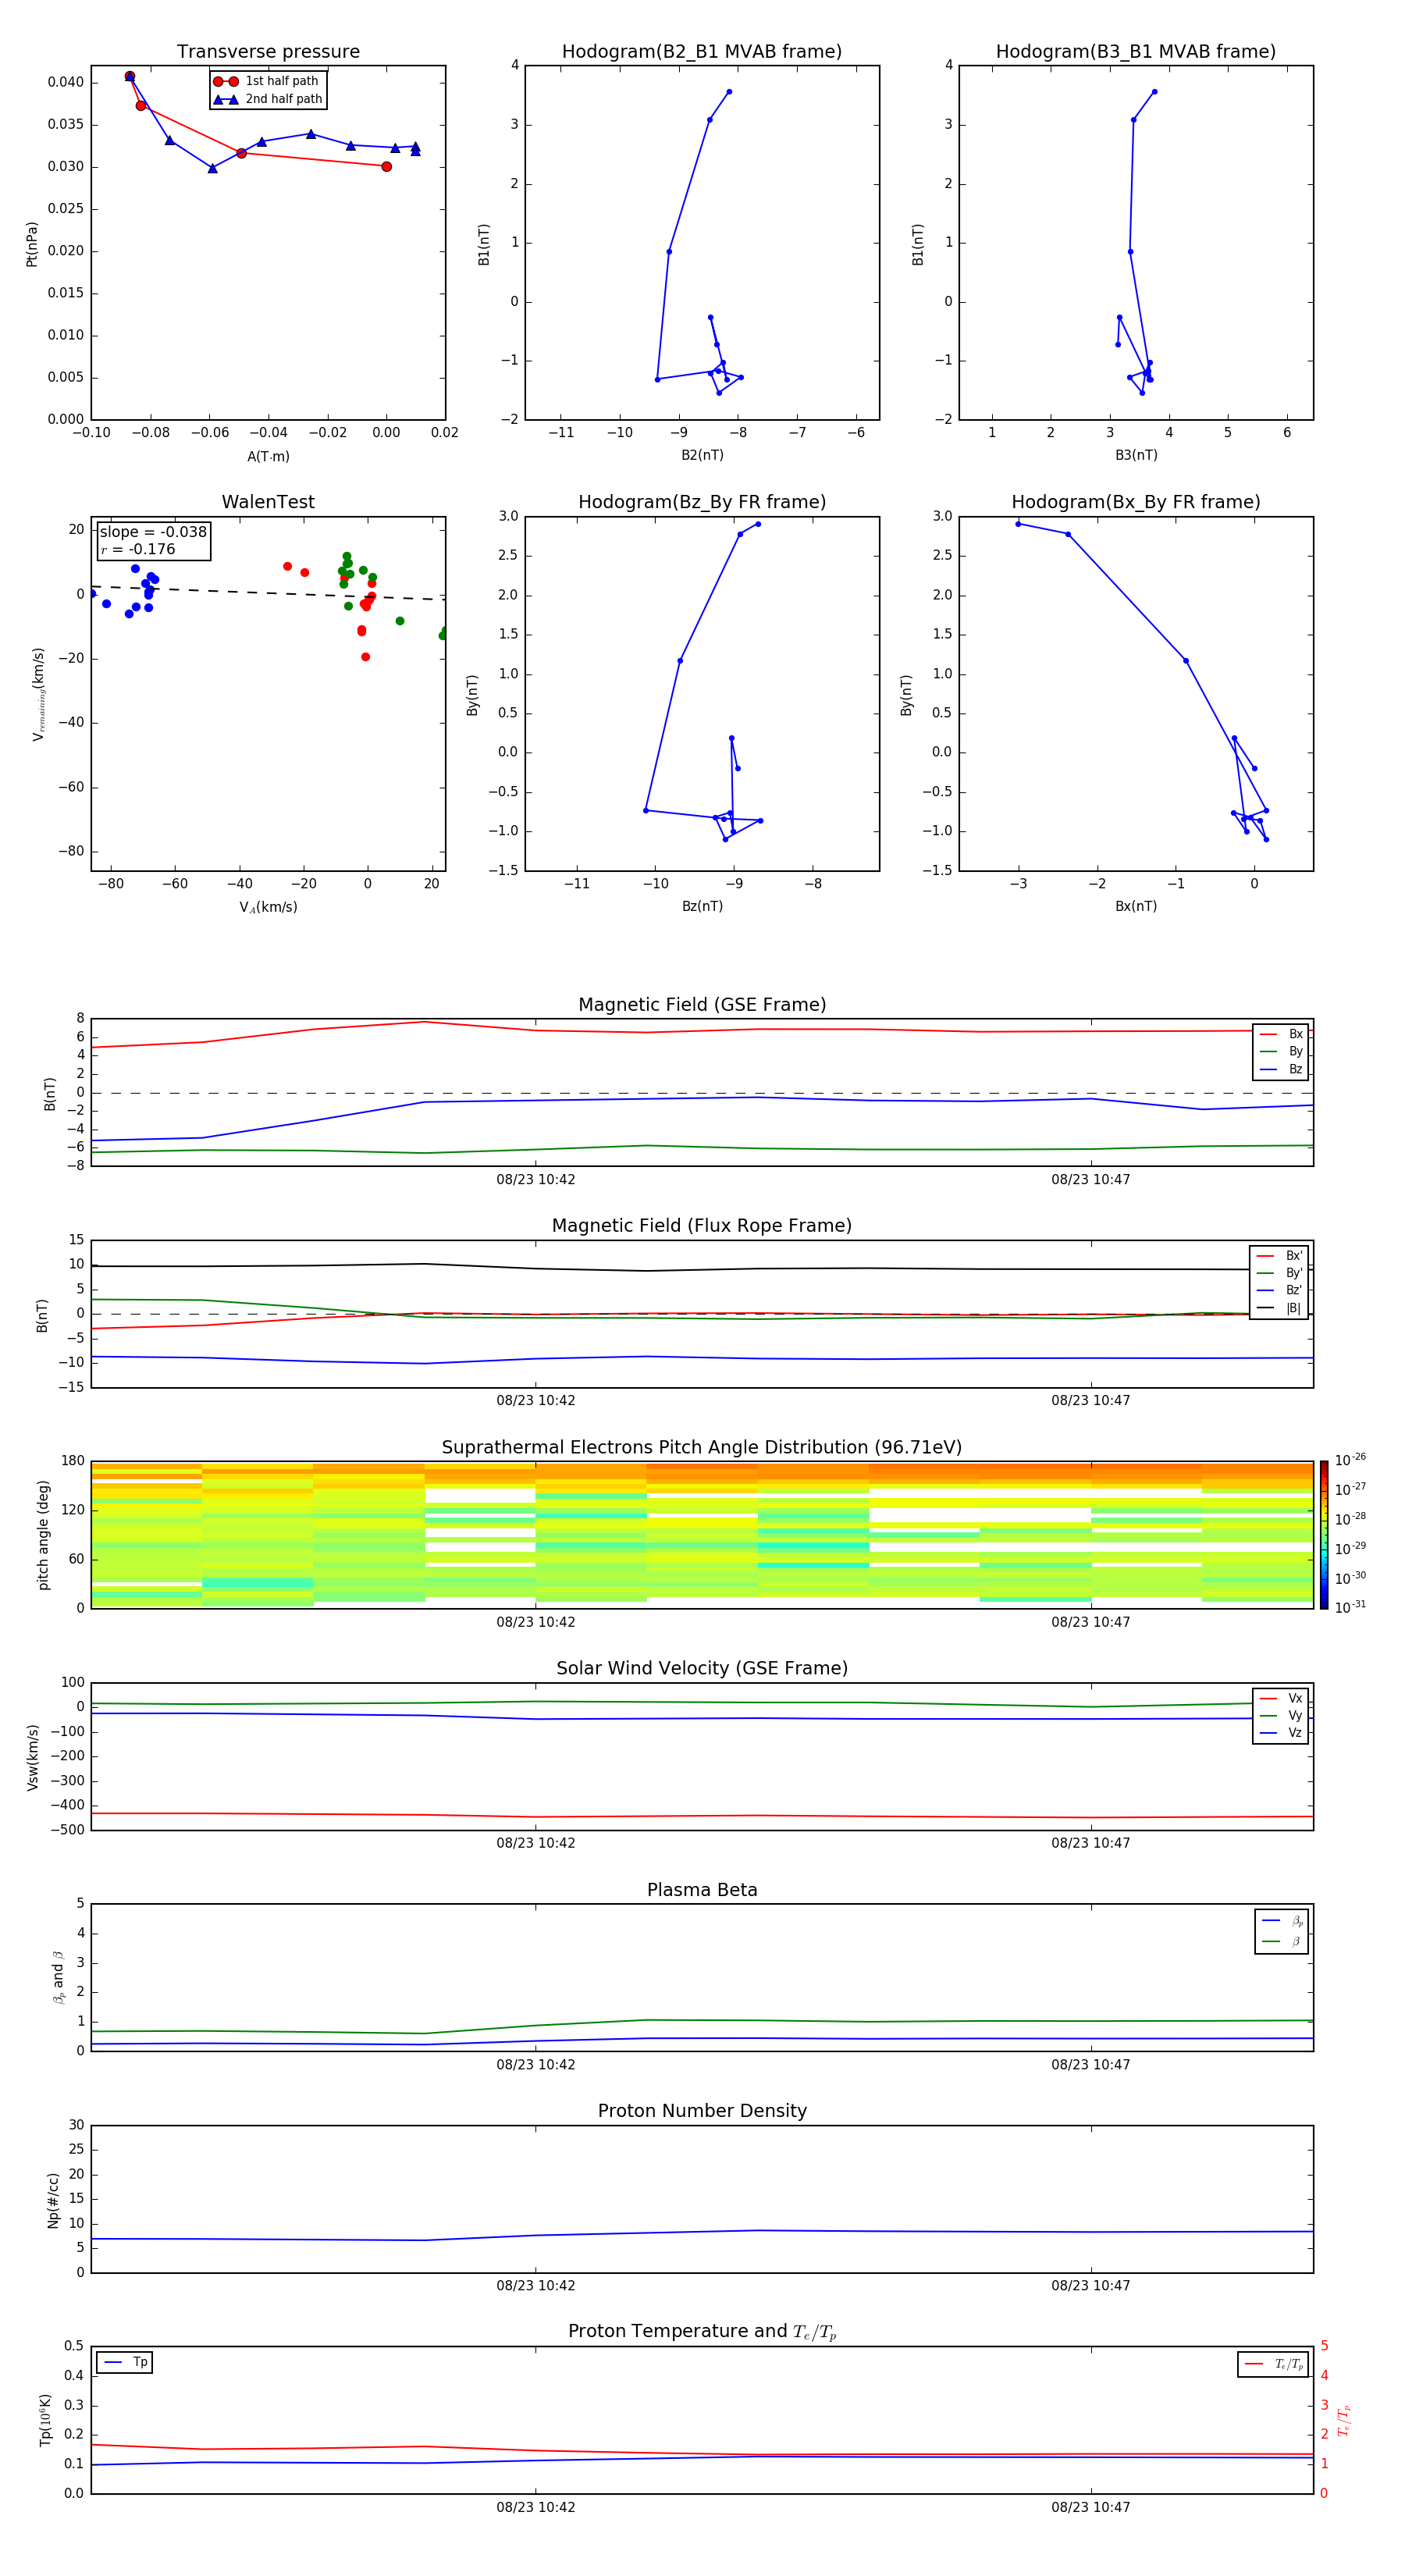Click the "Magnetic Field (Flux Rope Frame)" title
Screen dimensions: 1405x2576
click(702, 1226)
